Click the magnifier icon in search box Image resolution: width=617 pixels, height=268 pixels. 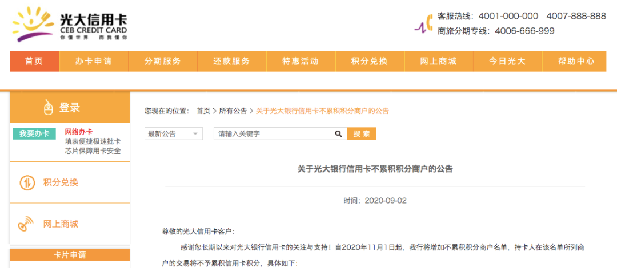click(338, 133)
